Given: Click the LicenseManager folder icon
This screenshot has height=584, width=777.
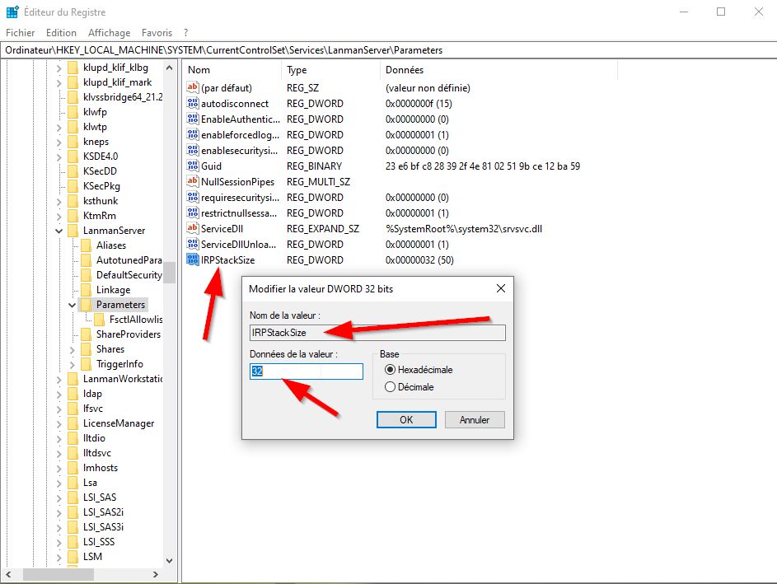Looking at the screenshot, I should [x=73, y=423].
